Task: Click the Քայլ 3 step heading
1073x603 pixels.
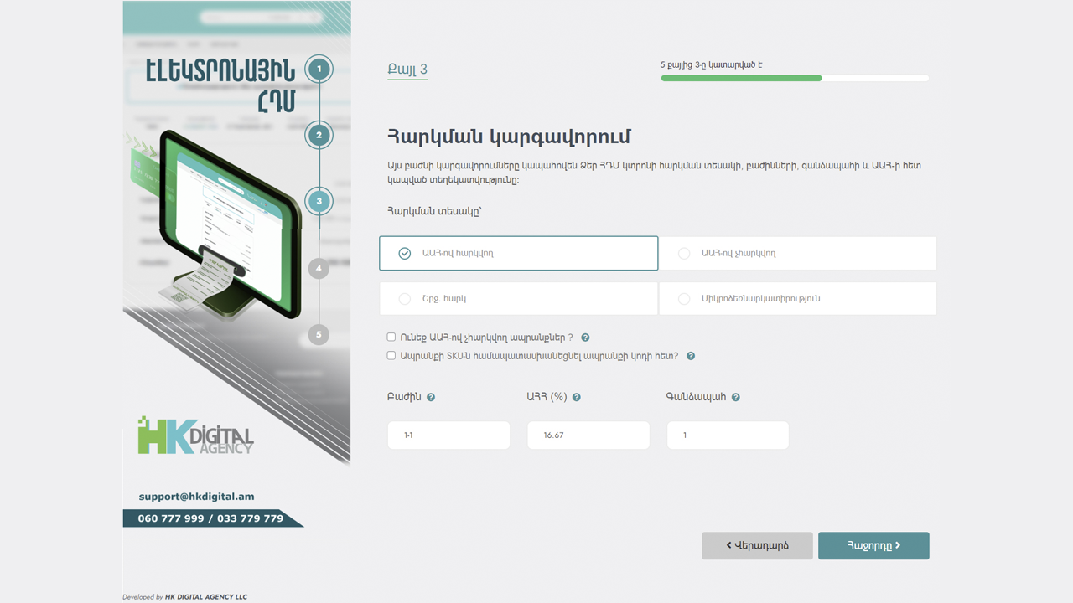Action: [407, 70]
